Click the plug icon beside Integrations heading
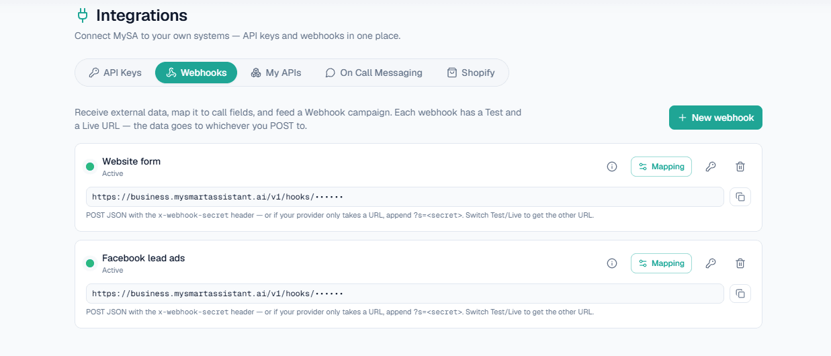The image size is (831, 356). pos(82,15)
